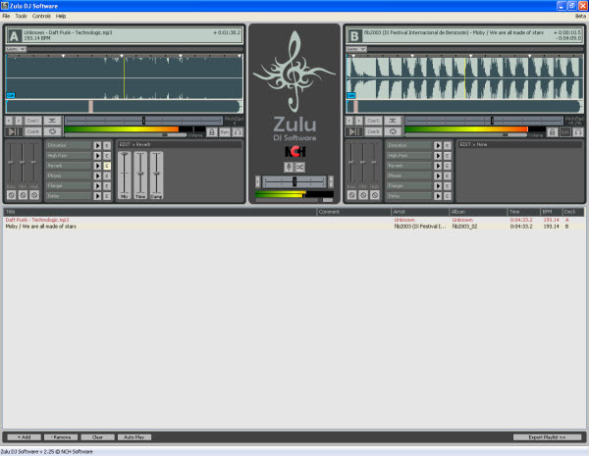Viewport: 589px width, 456px height.
Task: Activate Delay effect play on Deck B
Action: pyautogui.click(x=438, y=196)
